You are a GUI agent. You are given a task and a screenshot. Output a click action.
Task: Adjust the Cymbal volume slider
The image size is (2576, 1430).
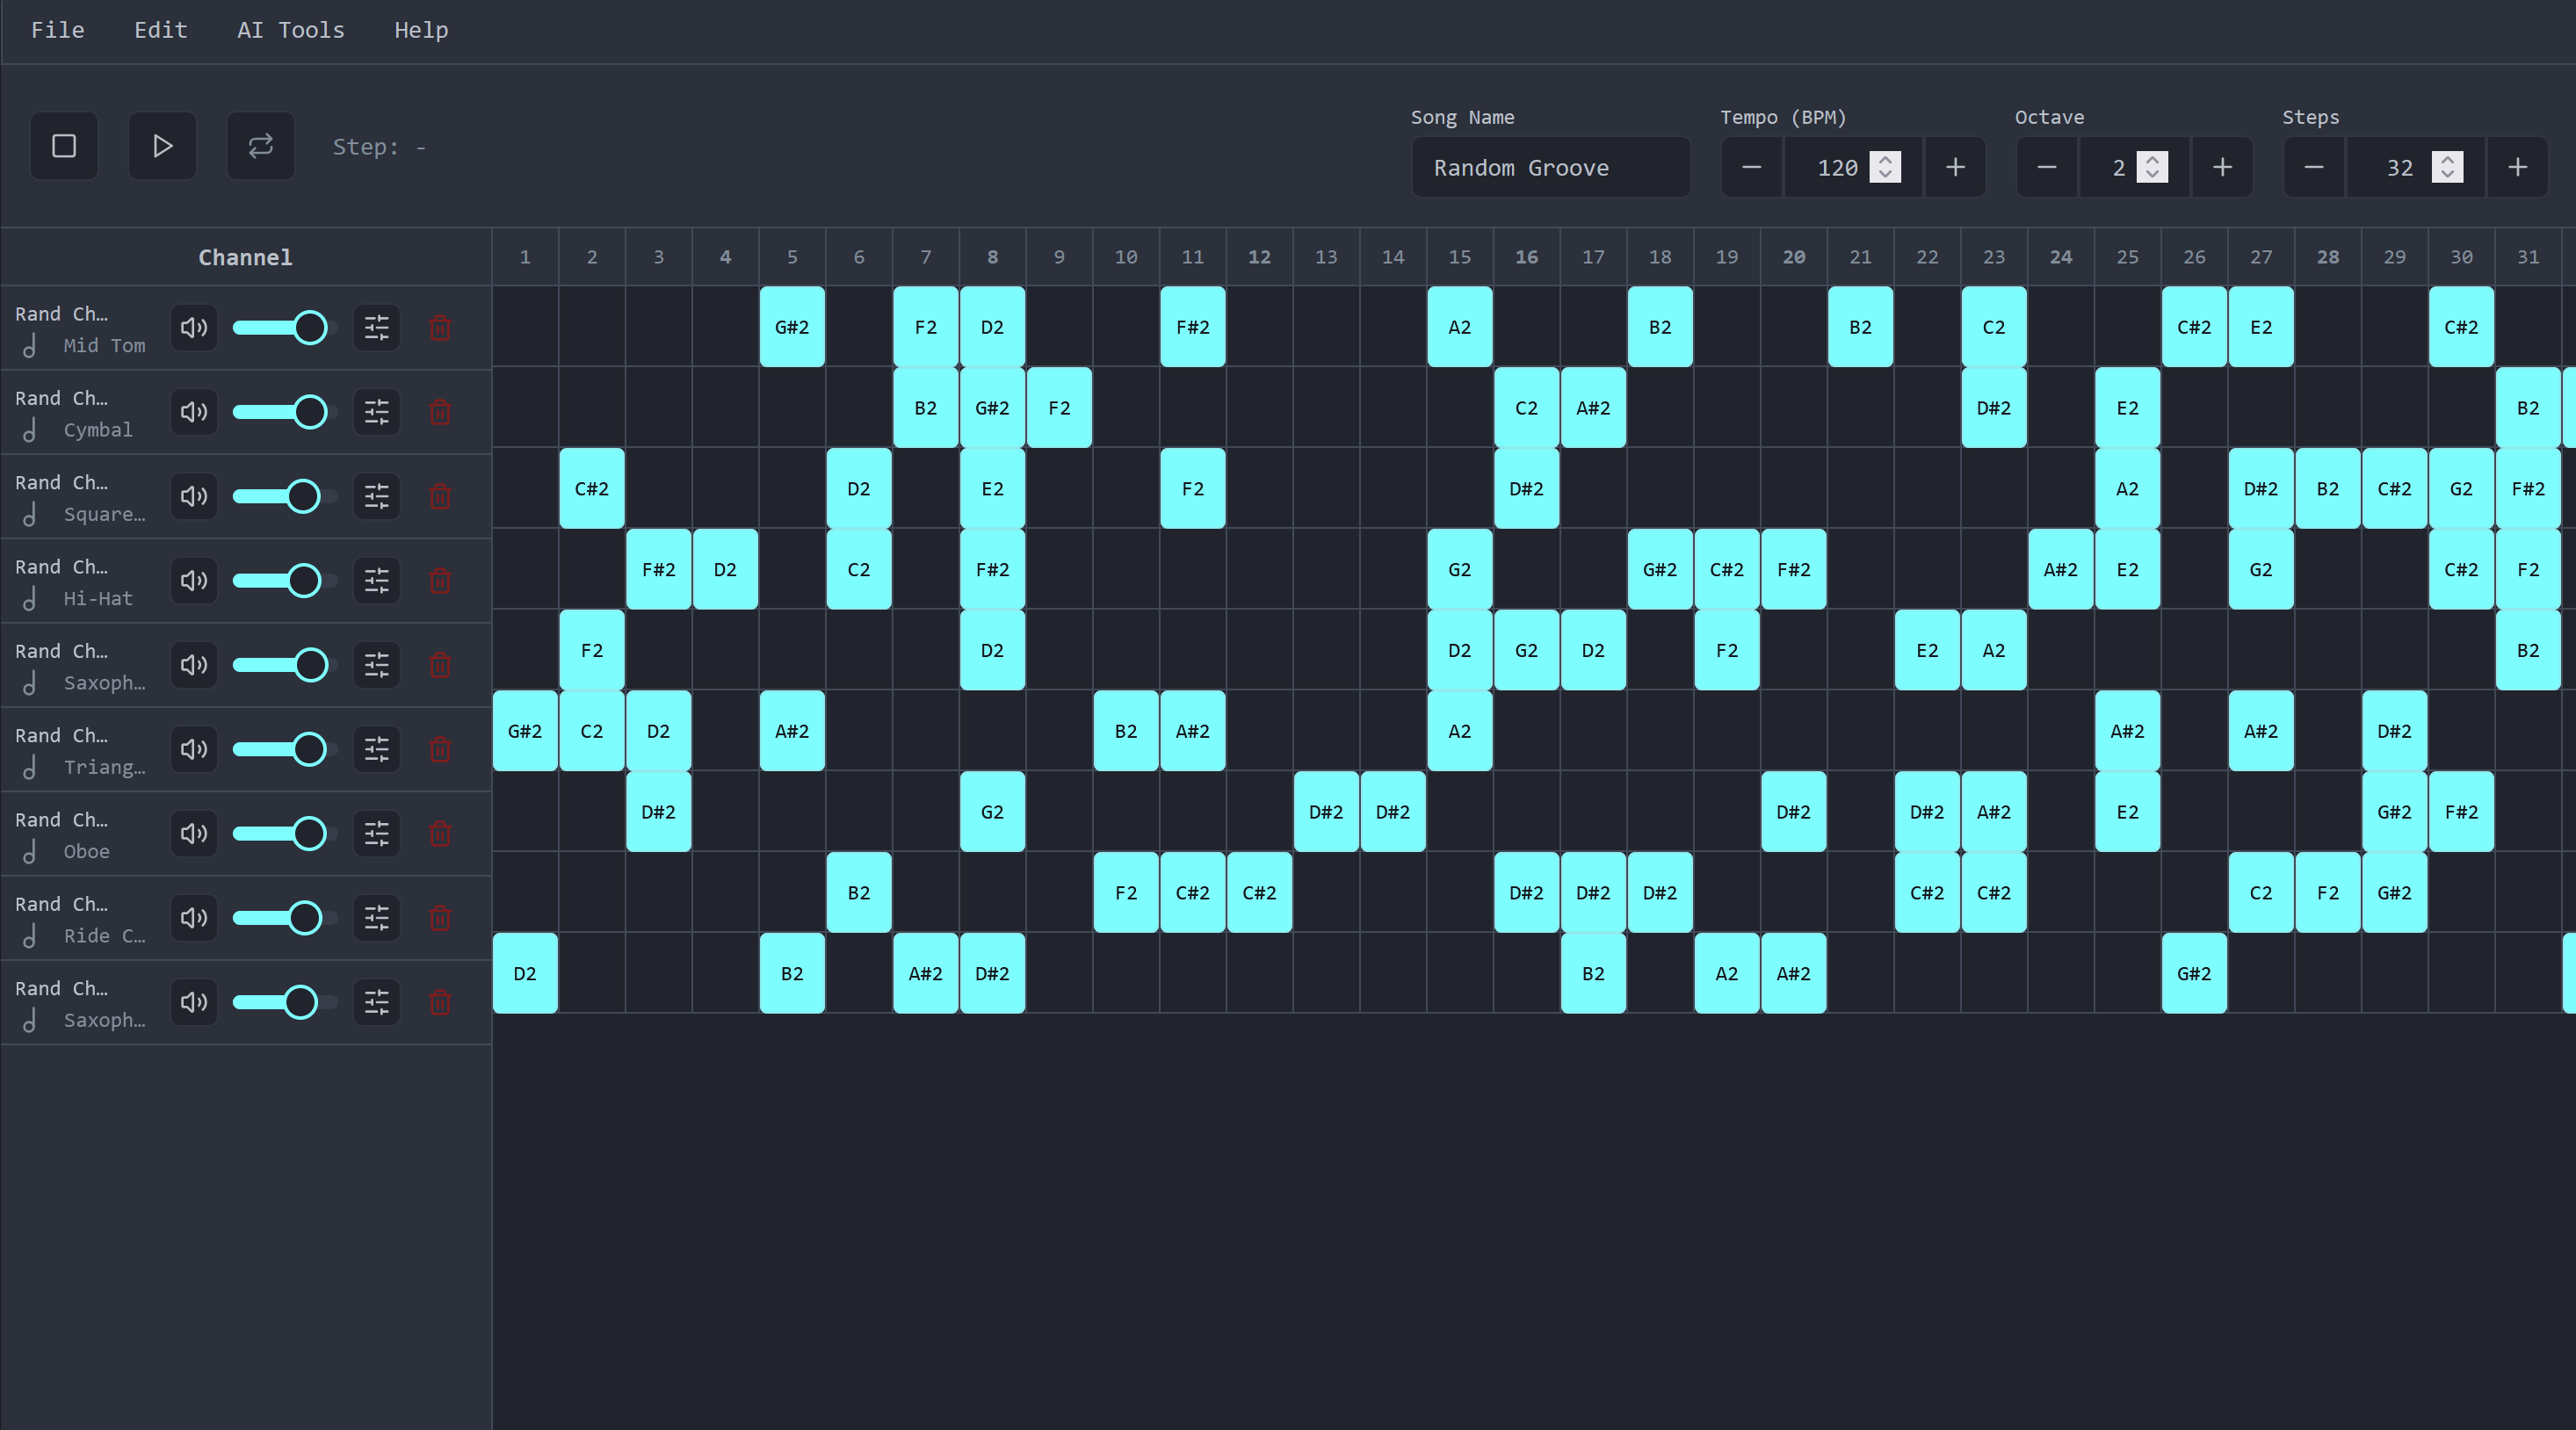pos(284,412)
